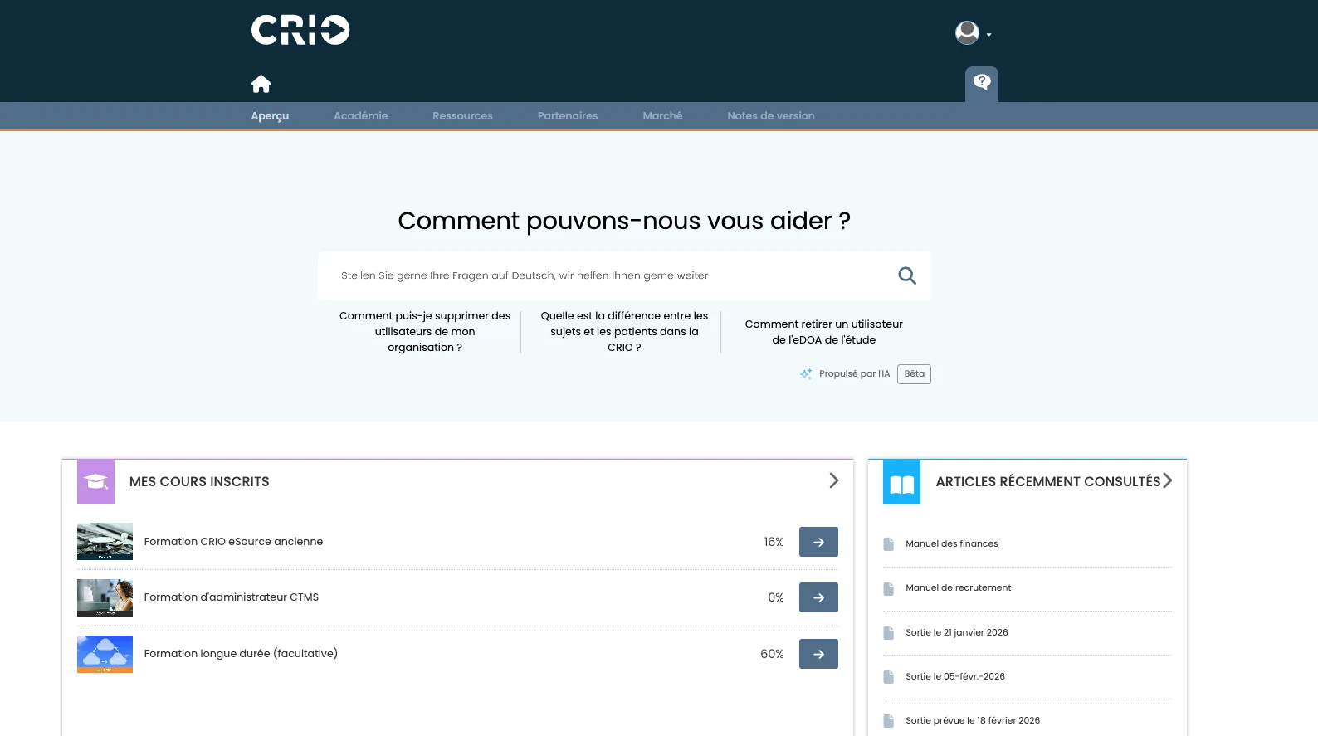Image resolution: width=1318 pixels, height=736 pixels.
Task: Focus the help search input field
Action: tap(606, 275)
